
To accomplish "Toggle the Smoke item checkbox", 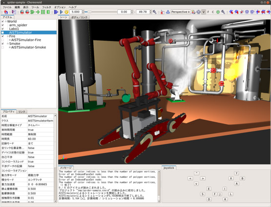I will click(x=2, y=44).
